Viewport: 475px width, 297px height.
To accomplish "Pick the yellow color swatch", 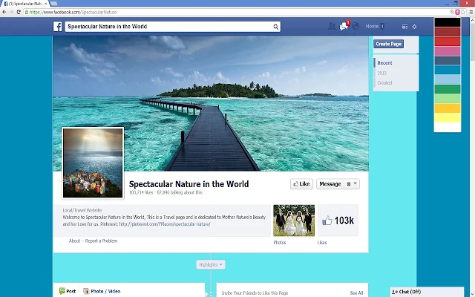I will click(448, 117).
